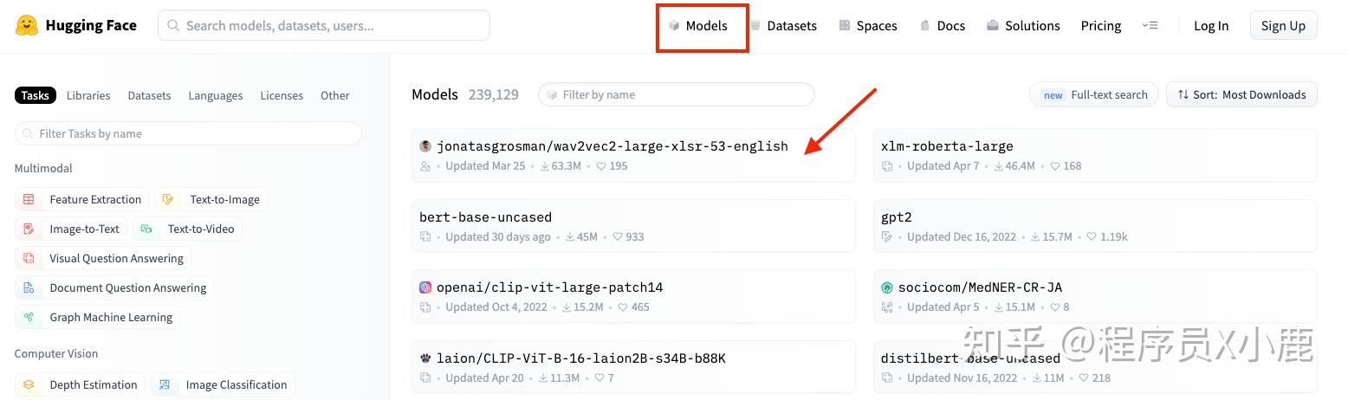Image resolution: width=1348 pixels, height=400 pixels.
Task: Open the Datasets navigation item
Action: (x=784, y=25)
